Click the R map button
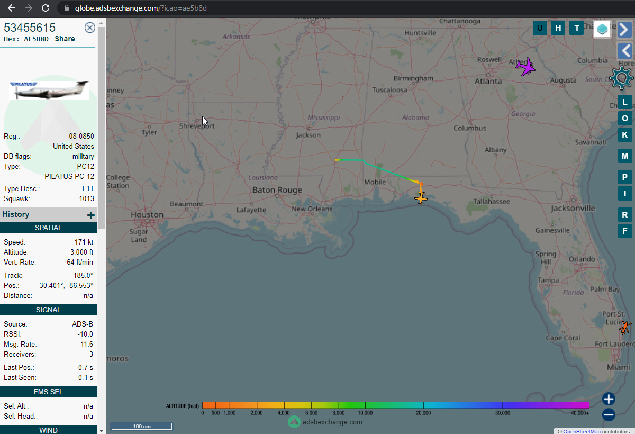This screenshot has width=635, height=434. [x=625, y=215]
